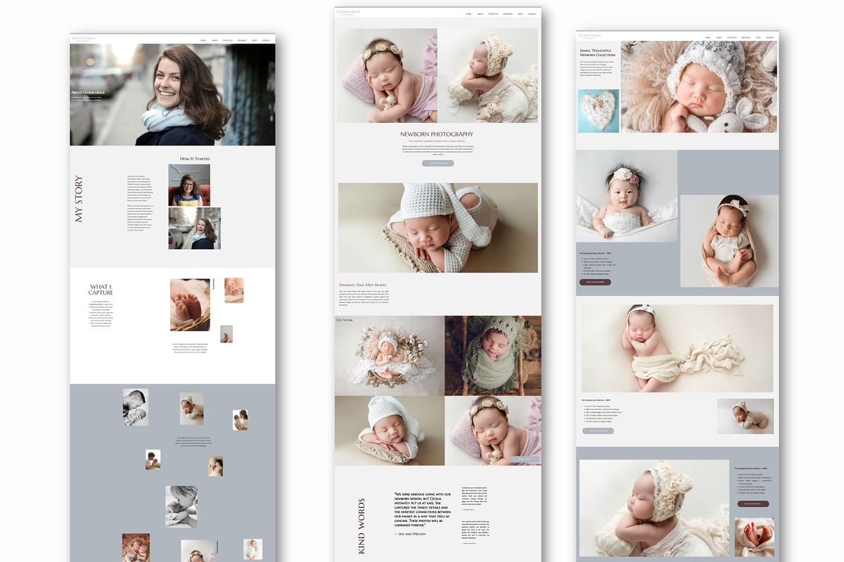844x562 pixels.
Task: Open About in the left page's navigation
Action: [215, 40]
